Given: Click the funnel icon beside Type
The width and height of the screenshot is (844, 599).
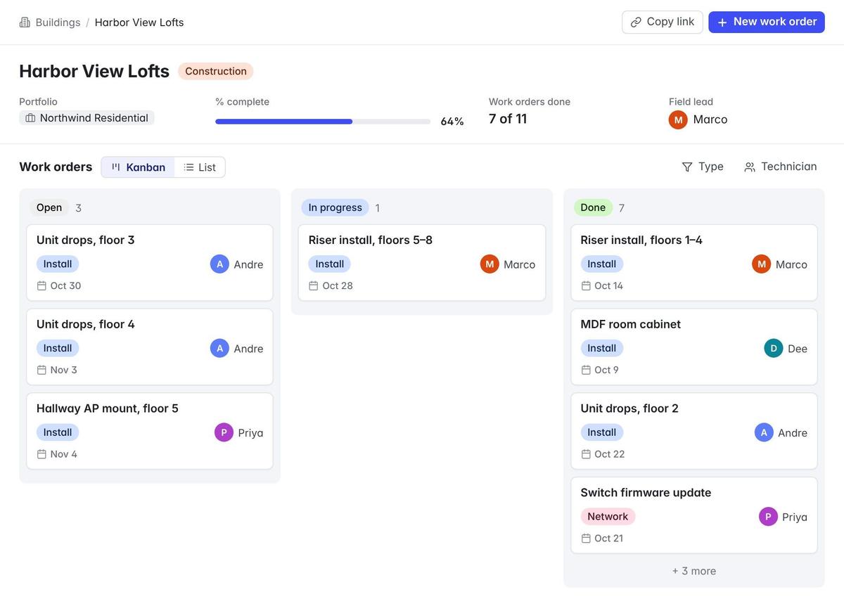Looking at the screenshot, I should coord(687,167).
